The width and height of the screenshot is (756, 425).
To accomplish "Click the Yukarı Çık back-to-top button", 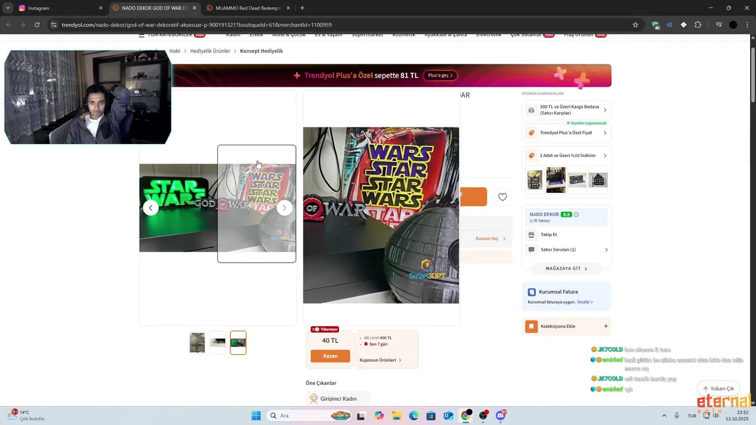I will point(718,388).
